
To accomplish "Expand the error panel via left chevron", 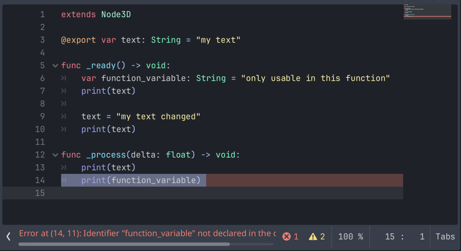I will point(8,237).
